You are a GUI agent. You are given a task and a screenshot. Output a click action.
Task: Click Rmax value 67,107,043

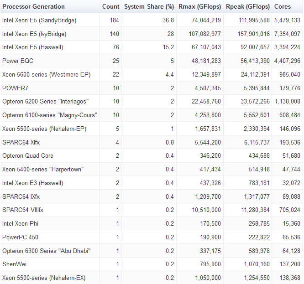pyautogui.click(x=206, y=47)
